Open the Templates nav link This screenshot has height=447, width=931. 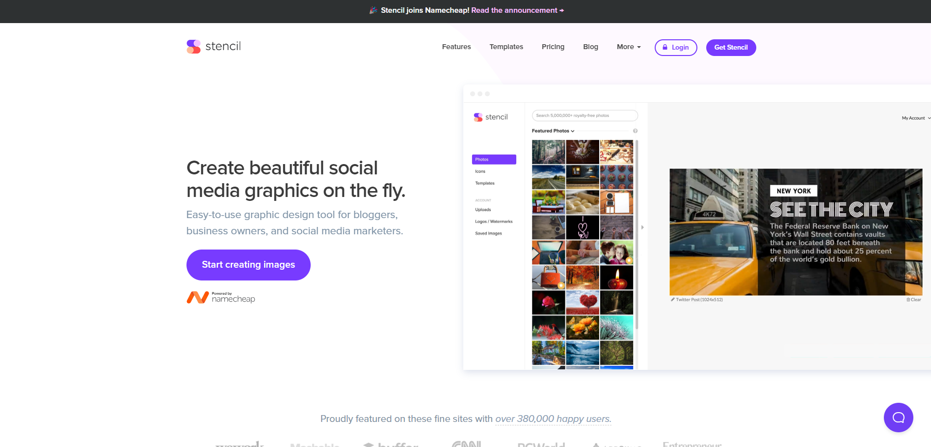tap(506, 47)
